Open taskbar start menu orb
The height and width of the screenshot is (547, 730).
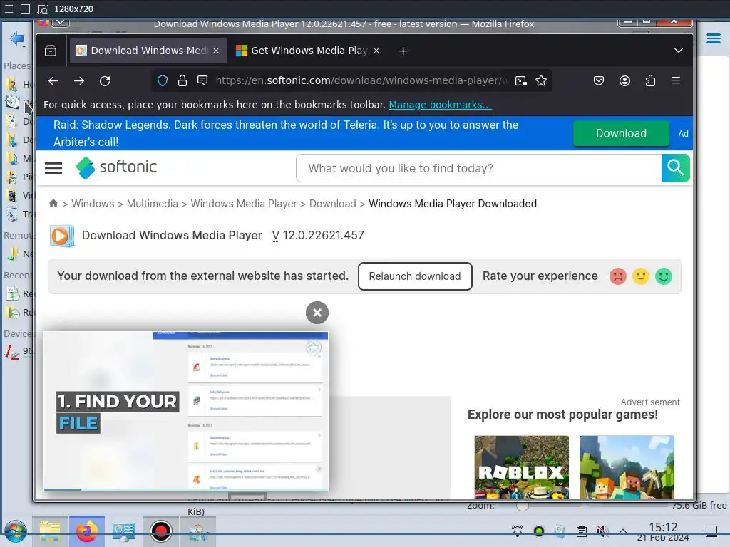[x=16, y=531]
